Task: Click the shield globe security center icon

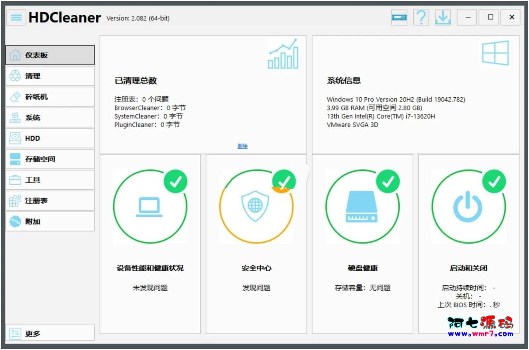Action: 255,206
